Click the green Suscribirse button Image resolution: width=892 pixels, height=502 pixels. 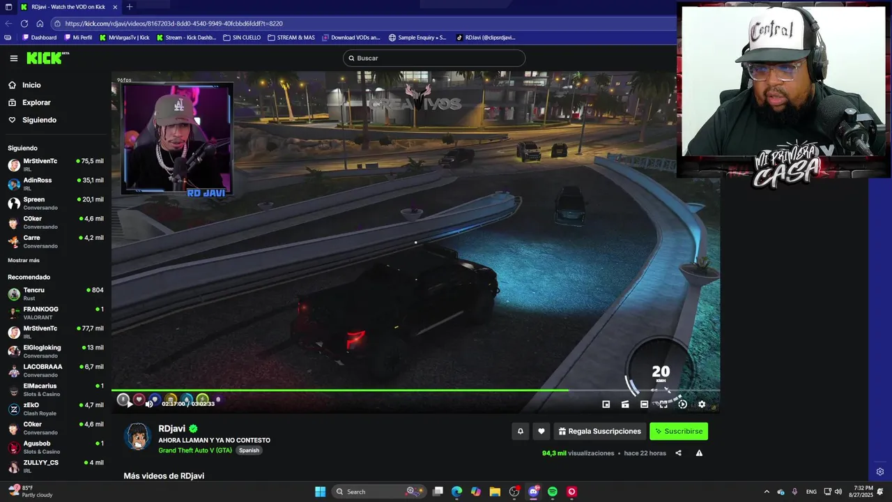point(679,432)
